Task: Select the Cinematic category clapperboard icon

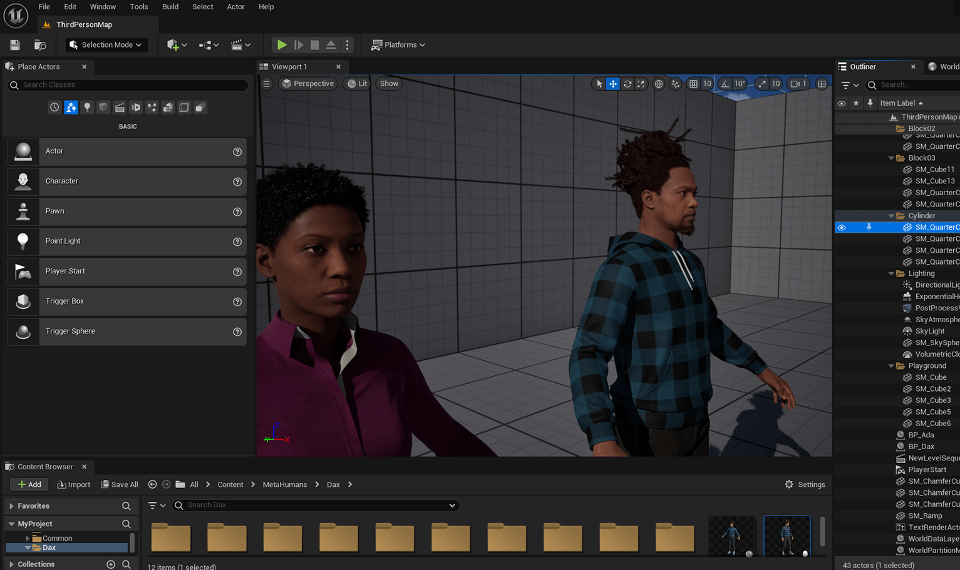Action: (120, 108)
